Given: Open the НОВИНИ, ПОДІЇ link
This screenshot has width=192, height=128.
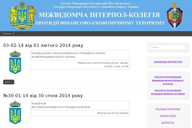Looking at the screenshot, I should tap(168, 116).
